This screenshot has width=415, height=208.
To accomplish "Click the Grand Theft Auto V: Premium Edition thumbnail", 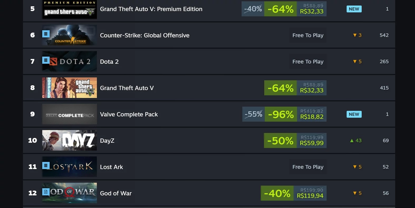I will 69,9.
